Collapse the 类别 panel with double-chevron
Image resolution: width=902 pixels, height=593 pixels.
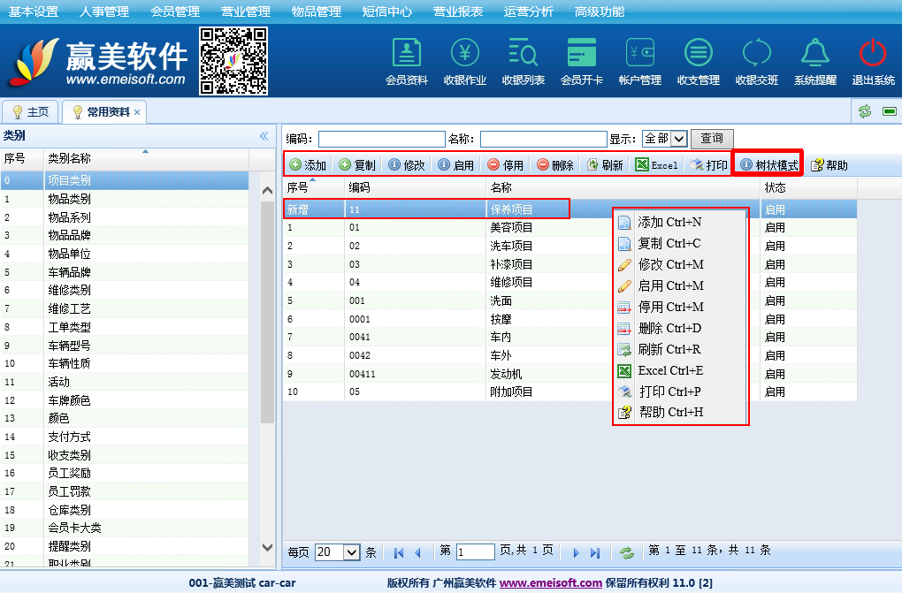(x=264, y=136)
